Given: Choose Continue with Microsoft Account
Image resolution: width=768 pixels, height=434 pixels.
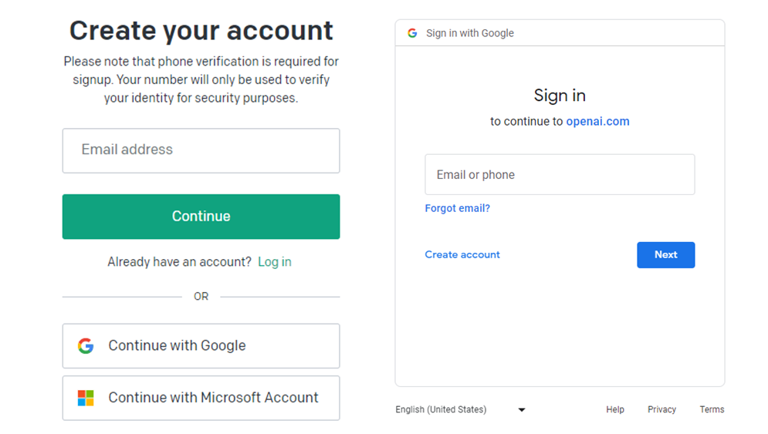Looking at the screenshot, I should pyautogui.click(x=201, y=398).
